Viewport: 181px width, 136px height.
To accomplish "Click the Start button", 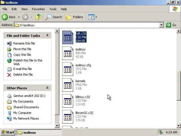I will 8,132.
